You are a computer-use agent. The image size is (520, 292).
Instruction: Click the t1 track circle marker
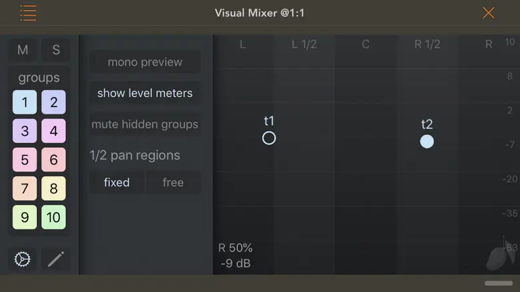click(x=269, y=138)
